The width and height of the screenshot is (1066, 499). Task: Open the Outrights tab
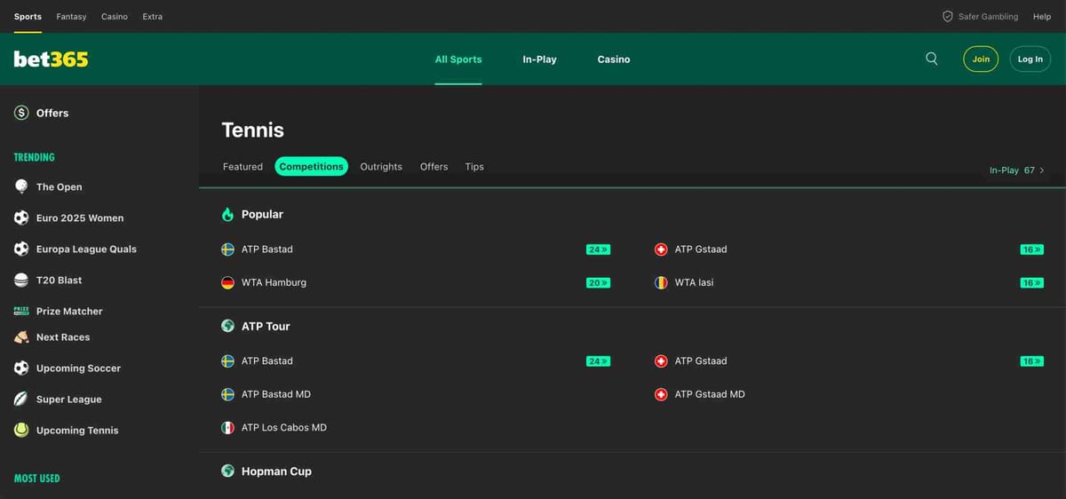click(x=381, y=166)
